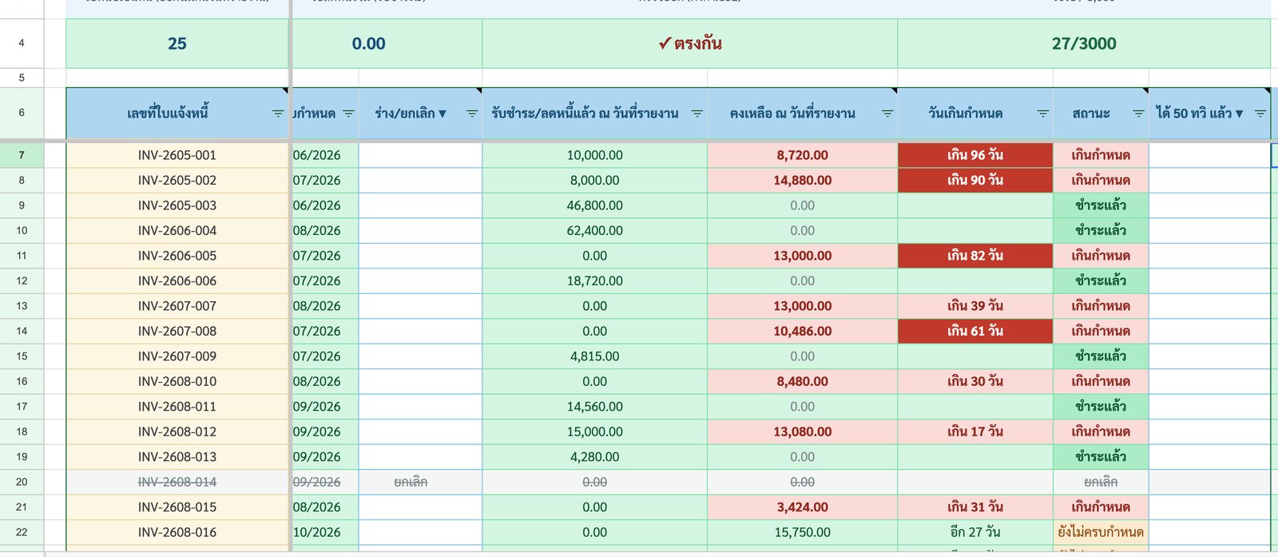Open ร่าง/ยกเลิก dropdown in row INV-2606-005

pos(420,256)
